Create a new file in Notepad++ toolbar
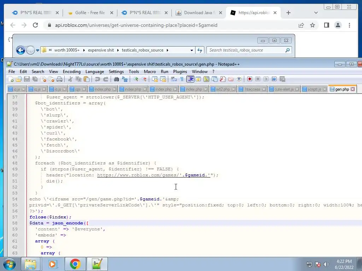 pyautogui.click(x=11, y=79)
